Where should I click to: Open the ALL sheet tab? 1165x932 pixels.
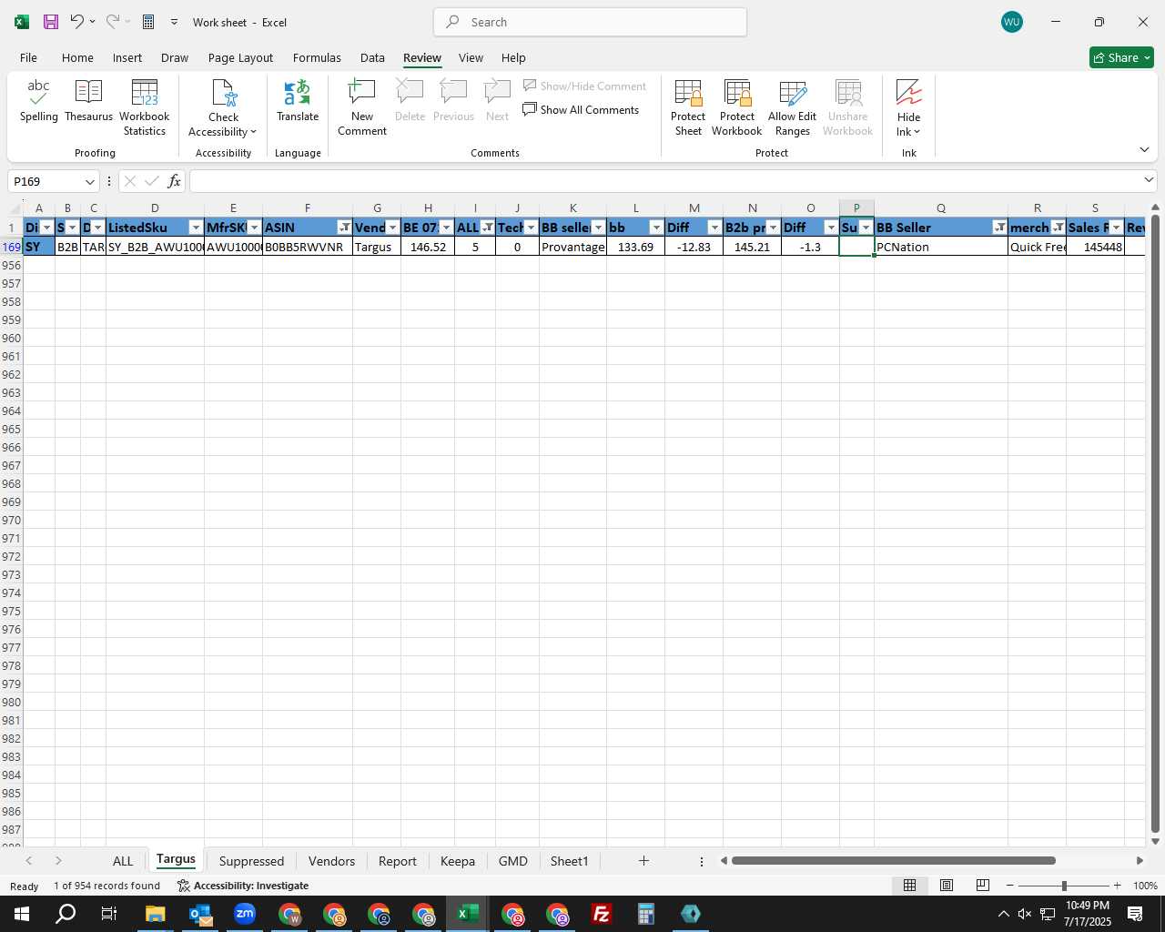point(123,861)
